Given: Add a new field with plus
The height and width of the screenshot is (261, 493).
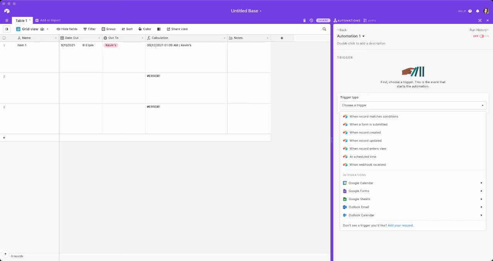Looking at the screenshot, I should click(282, 38).
